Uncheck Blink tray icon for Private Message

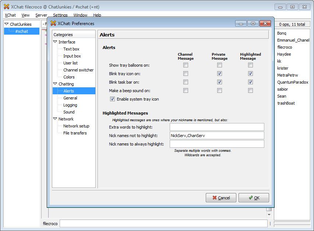[219, 74]
